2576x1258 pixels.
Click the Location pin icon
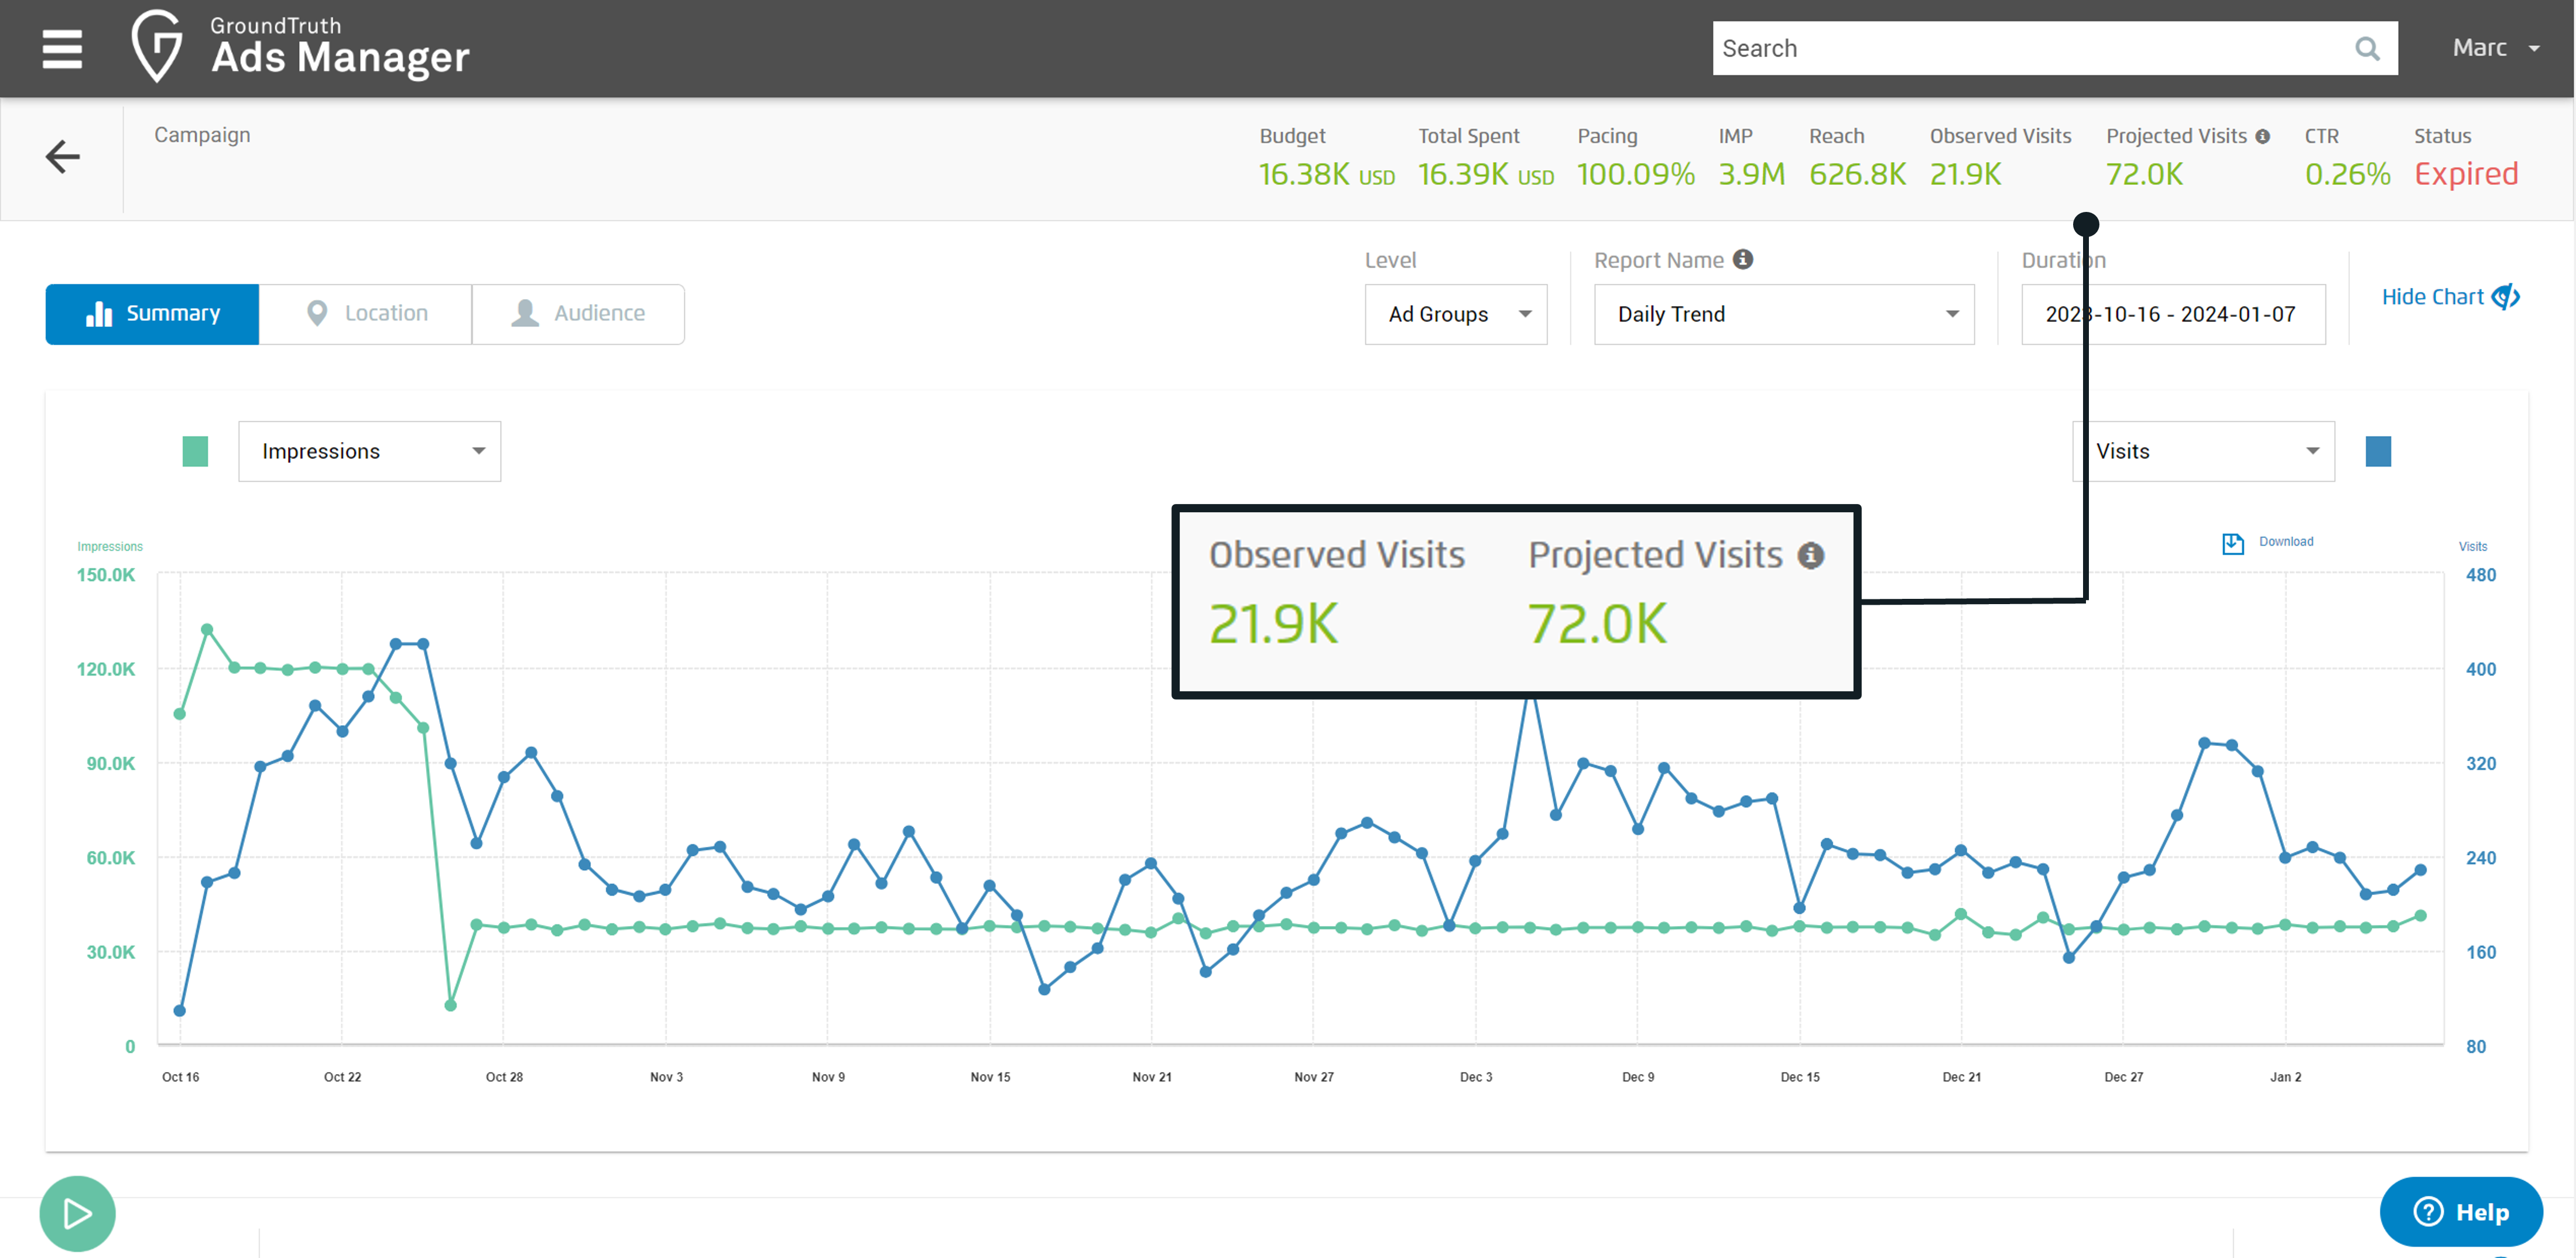click(317, 313)
